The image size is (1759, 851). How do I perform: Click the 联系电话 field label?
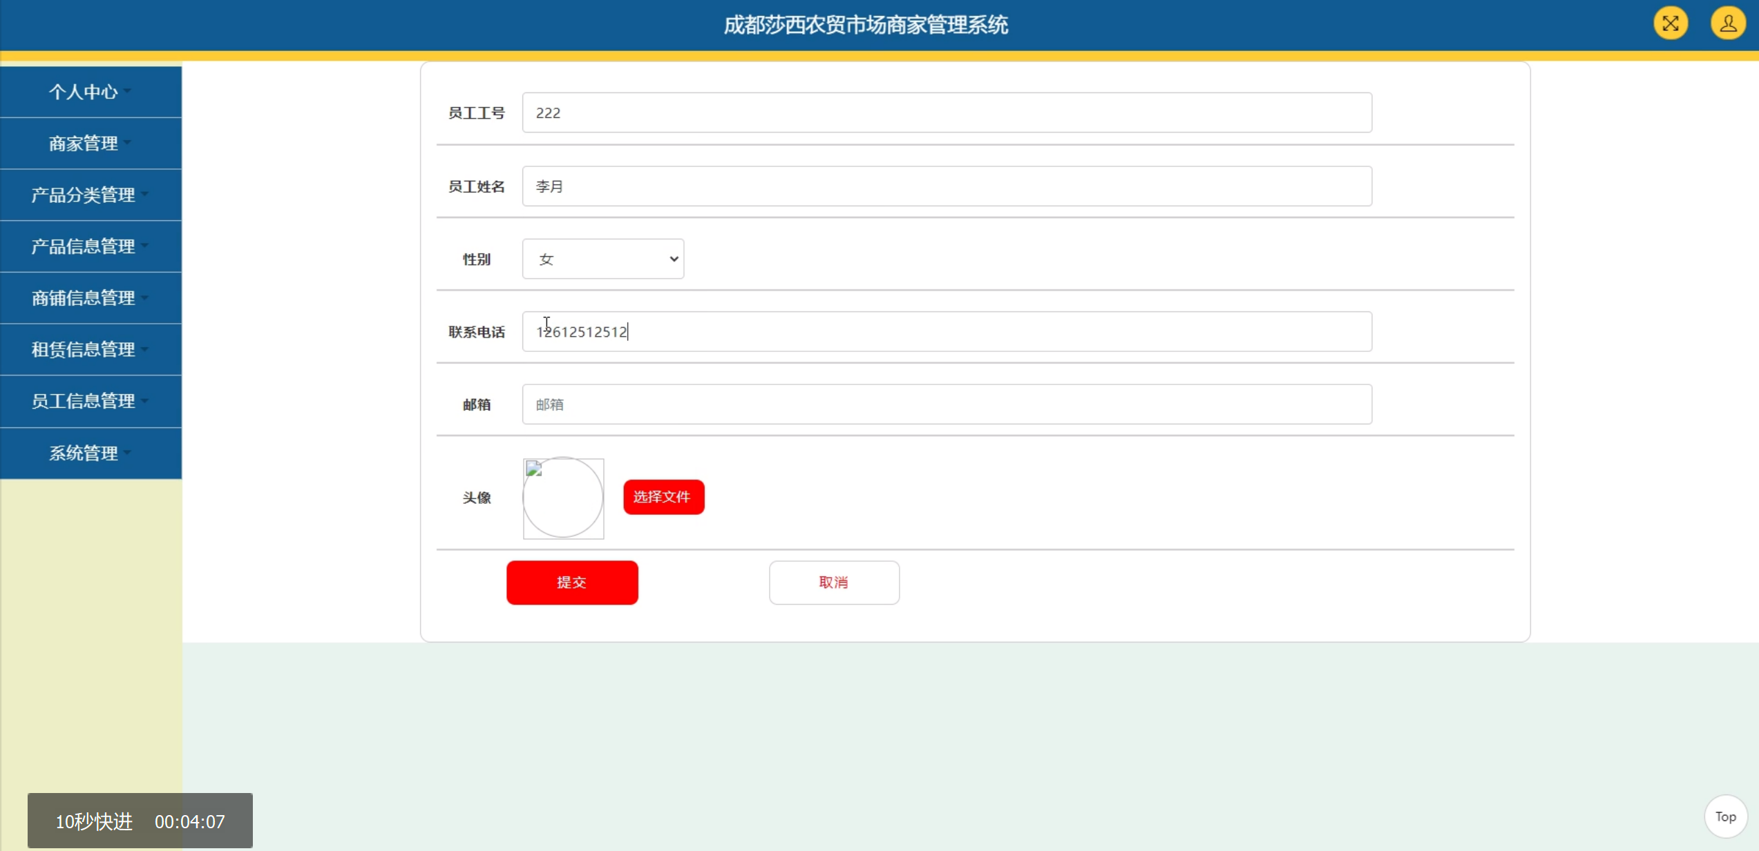point(477,332)
